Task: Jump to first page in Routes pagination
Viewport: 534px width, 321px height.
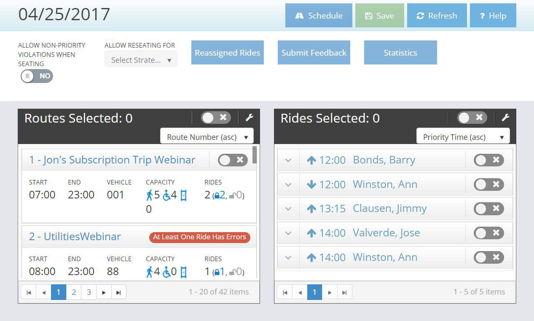Action: pos(28,292)
